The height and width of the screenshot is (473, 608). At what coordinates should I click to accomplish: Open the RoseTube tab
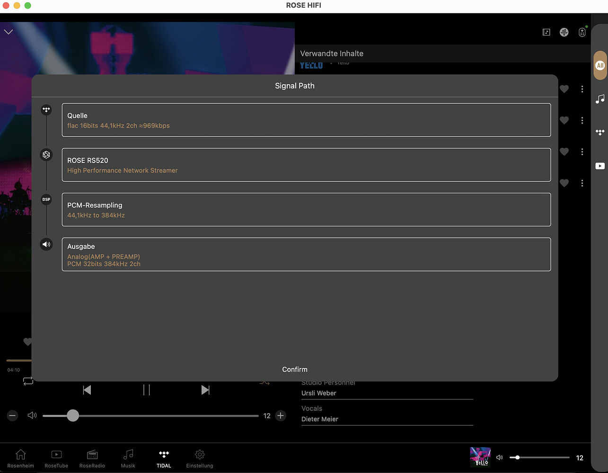(56, 459)
